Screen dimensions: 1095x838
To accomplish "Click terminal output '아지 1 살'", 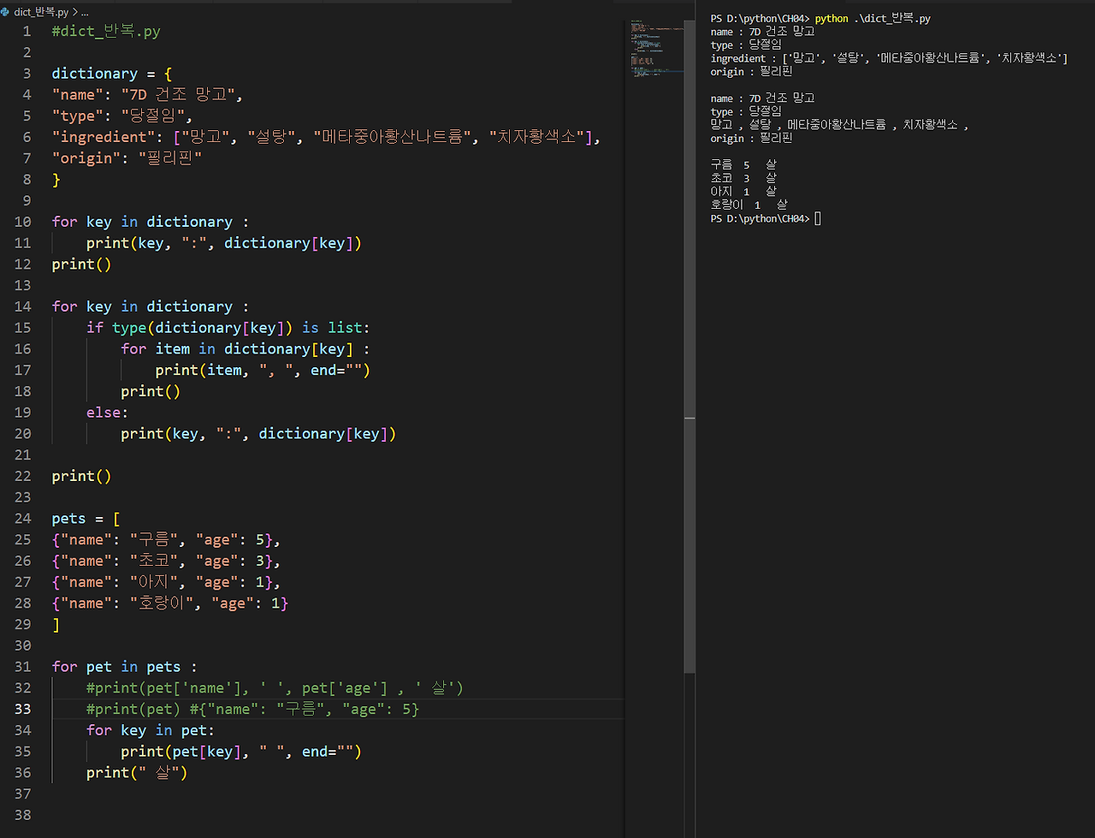I will tap(743, 191).
